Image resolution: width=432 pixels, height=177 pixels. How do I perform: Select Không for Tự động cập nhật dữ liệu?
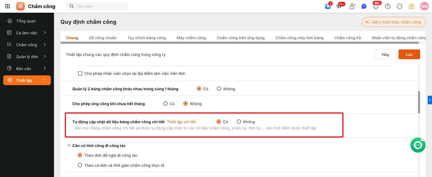(239, 122)
